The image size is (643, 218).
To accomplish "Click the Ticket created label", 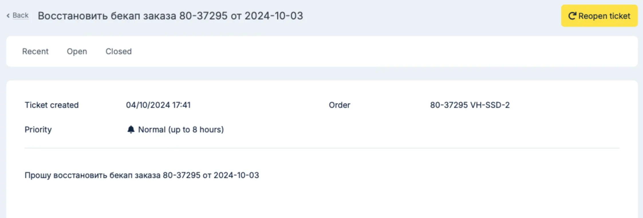I will point(52,105).
